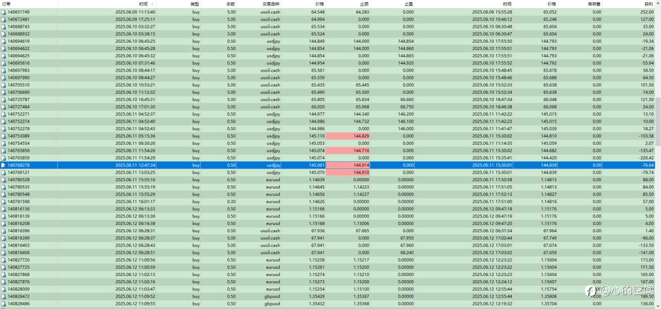Screen dimensions: 661x309
Task: Select order number 140752278
Action: 19,129
